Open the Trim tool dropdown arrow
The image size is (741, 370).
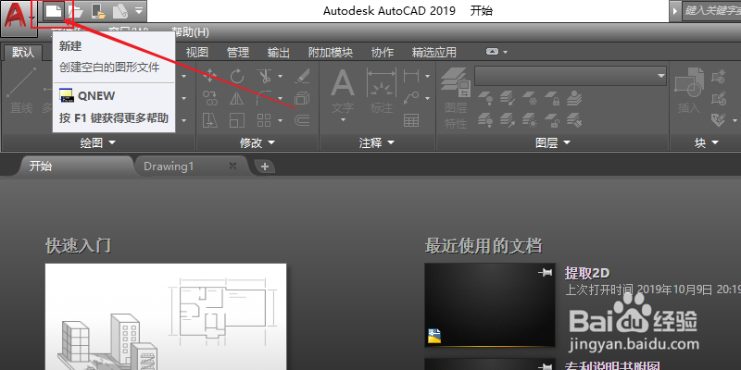(x=280, y=76)
